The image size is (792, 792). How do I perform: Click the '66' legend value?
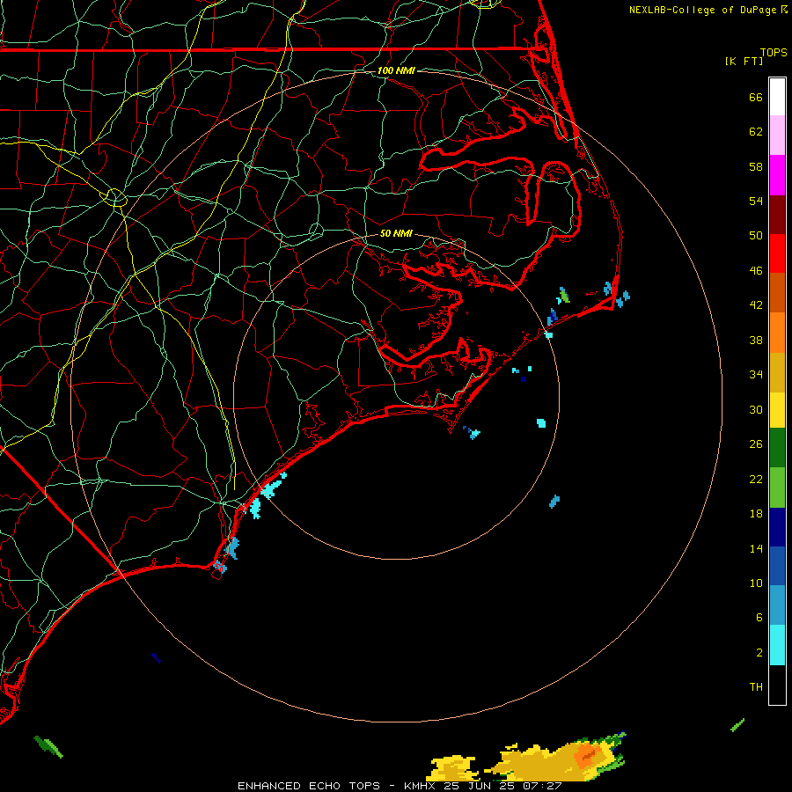click(x=756, y=97)
